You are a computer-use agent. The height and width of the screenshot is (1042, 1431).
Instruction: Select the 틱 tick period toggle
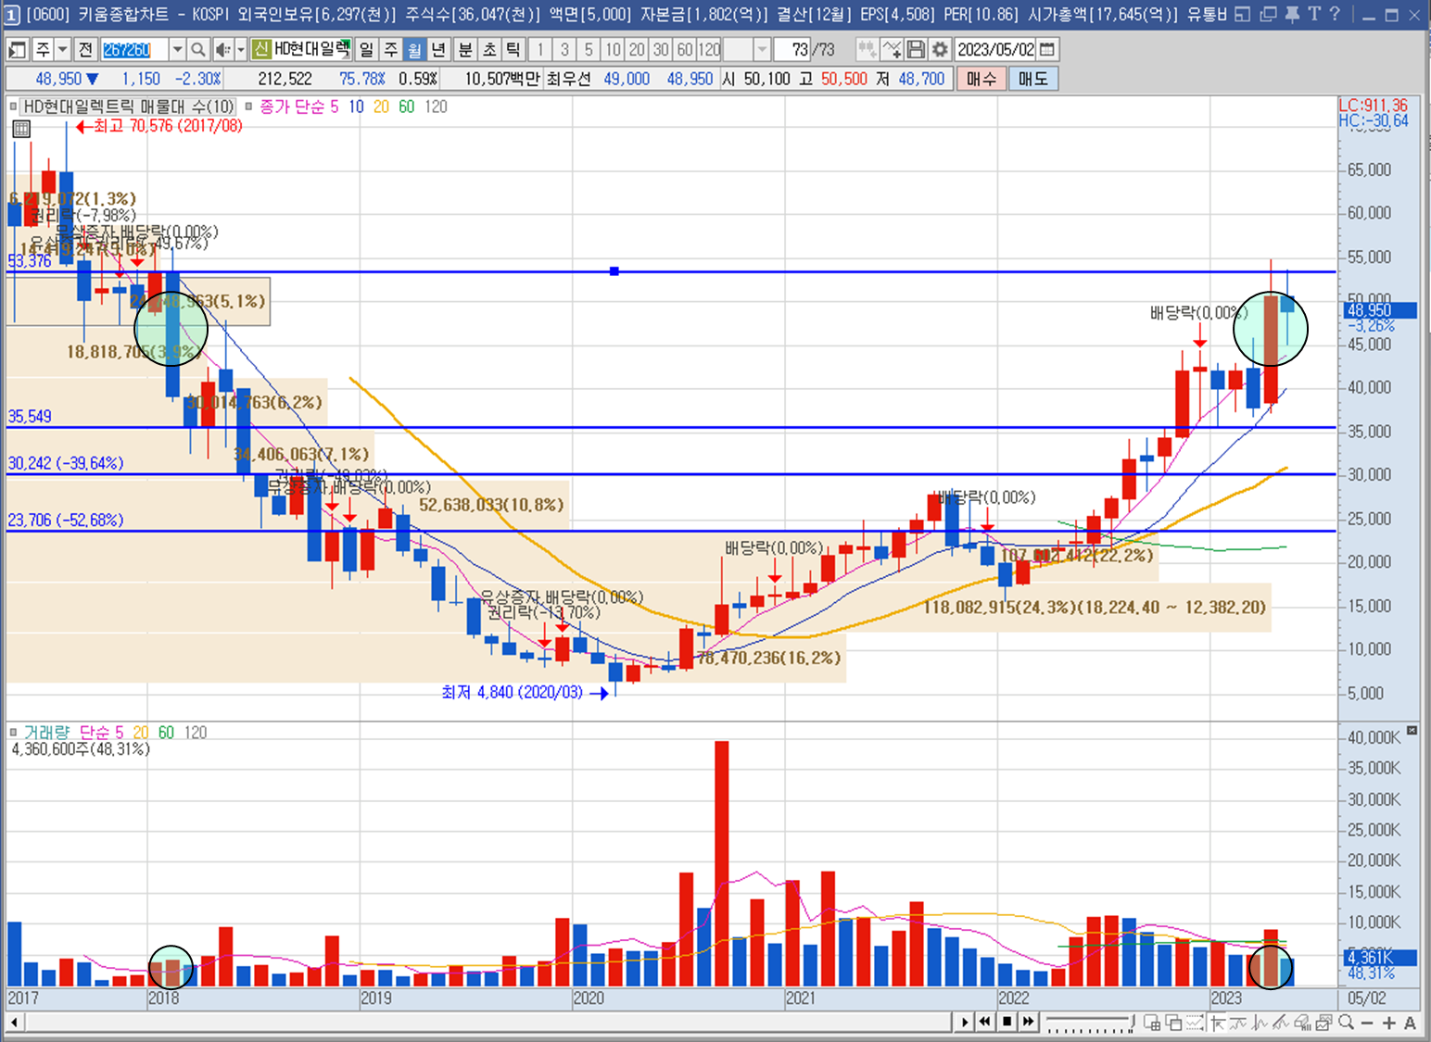coord(513,50)
